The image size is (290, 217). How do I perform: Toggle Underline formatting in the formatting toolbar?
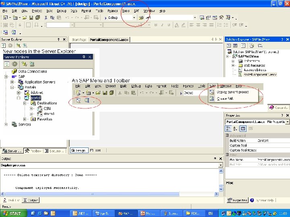coord(169,25)
